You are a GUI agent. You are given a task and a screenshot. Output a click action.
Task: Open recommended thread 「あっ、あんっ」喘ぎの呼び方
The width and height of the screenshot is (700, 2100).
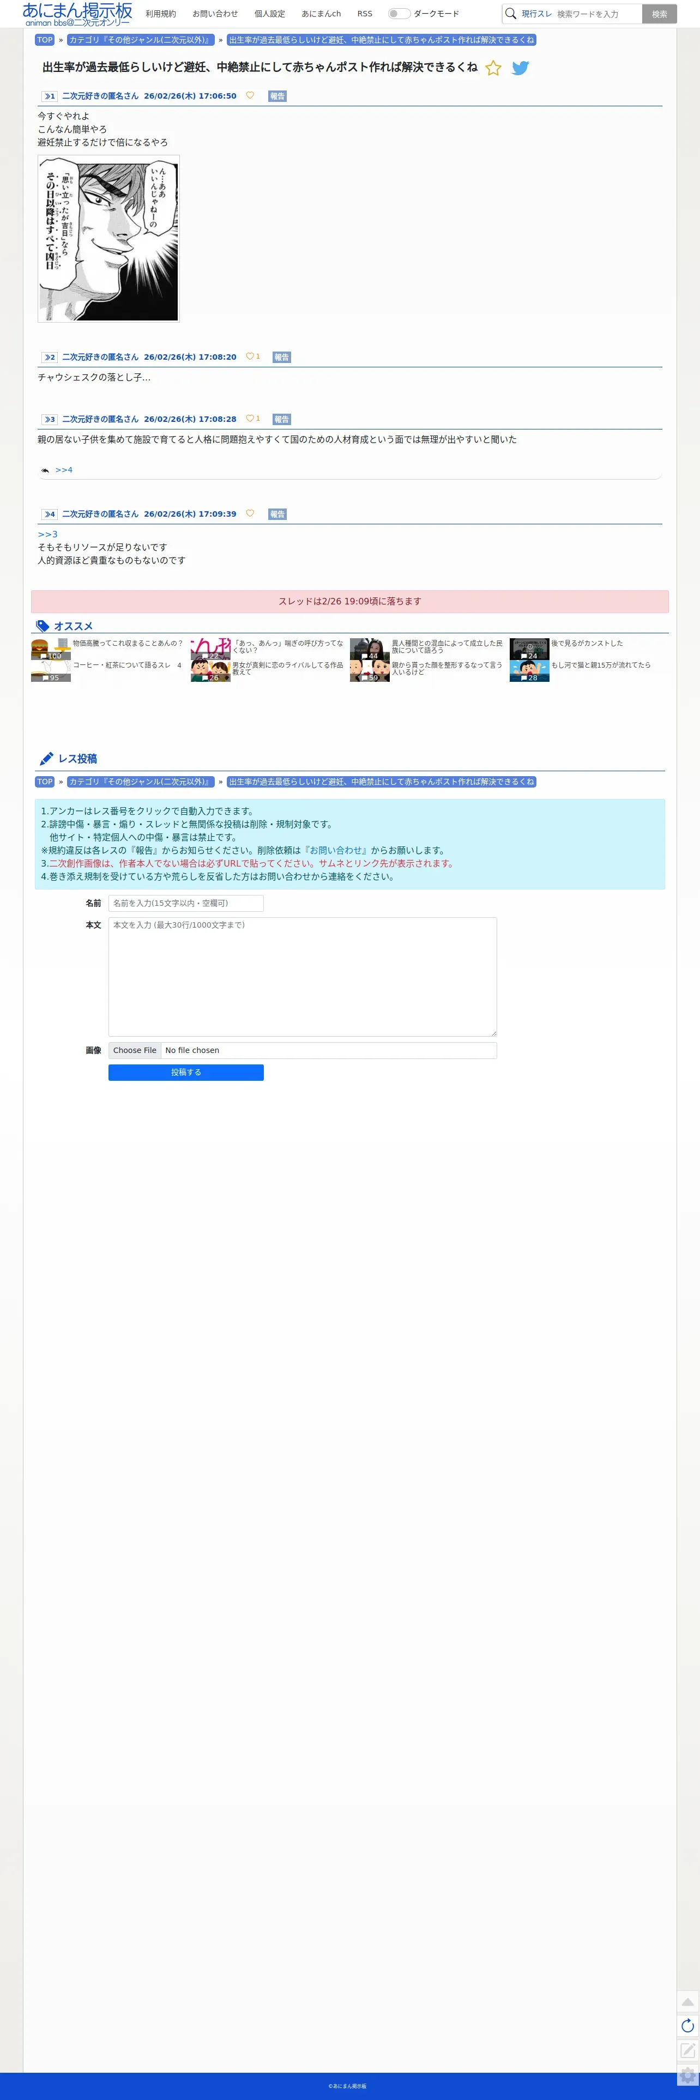coord(288,646)
